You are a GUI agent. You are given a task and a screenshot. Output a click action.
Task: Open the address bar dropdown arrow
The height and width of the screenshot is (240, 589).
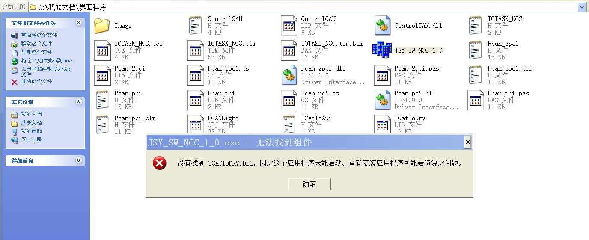pos(582,7)
